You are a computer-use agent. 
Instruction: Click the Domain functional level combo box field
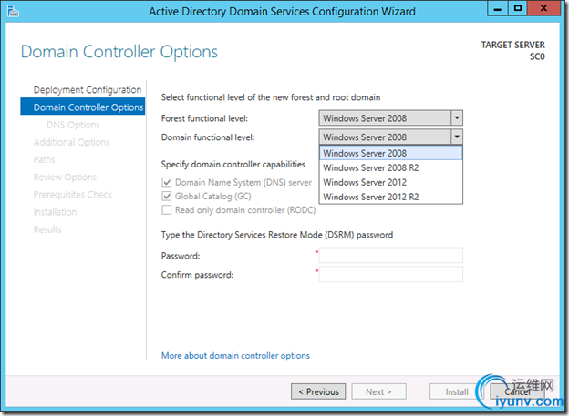[391, 137]
